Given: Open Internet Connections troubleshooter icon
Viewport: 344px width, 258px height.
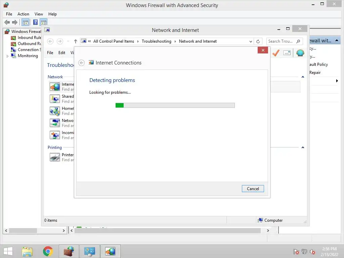Looking at the screenshot, I should 55,87.
